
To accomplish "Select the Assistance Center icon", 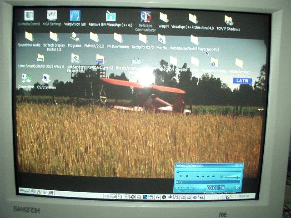I will coord(214,62).
